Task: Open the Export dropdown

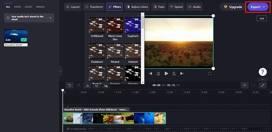Action: click(258, 7)
